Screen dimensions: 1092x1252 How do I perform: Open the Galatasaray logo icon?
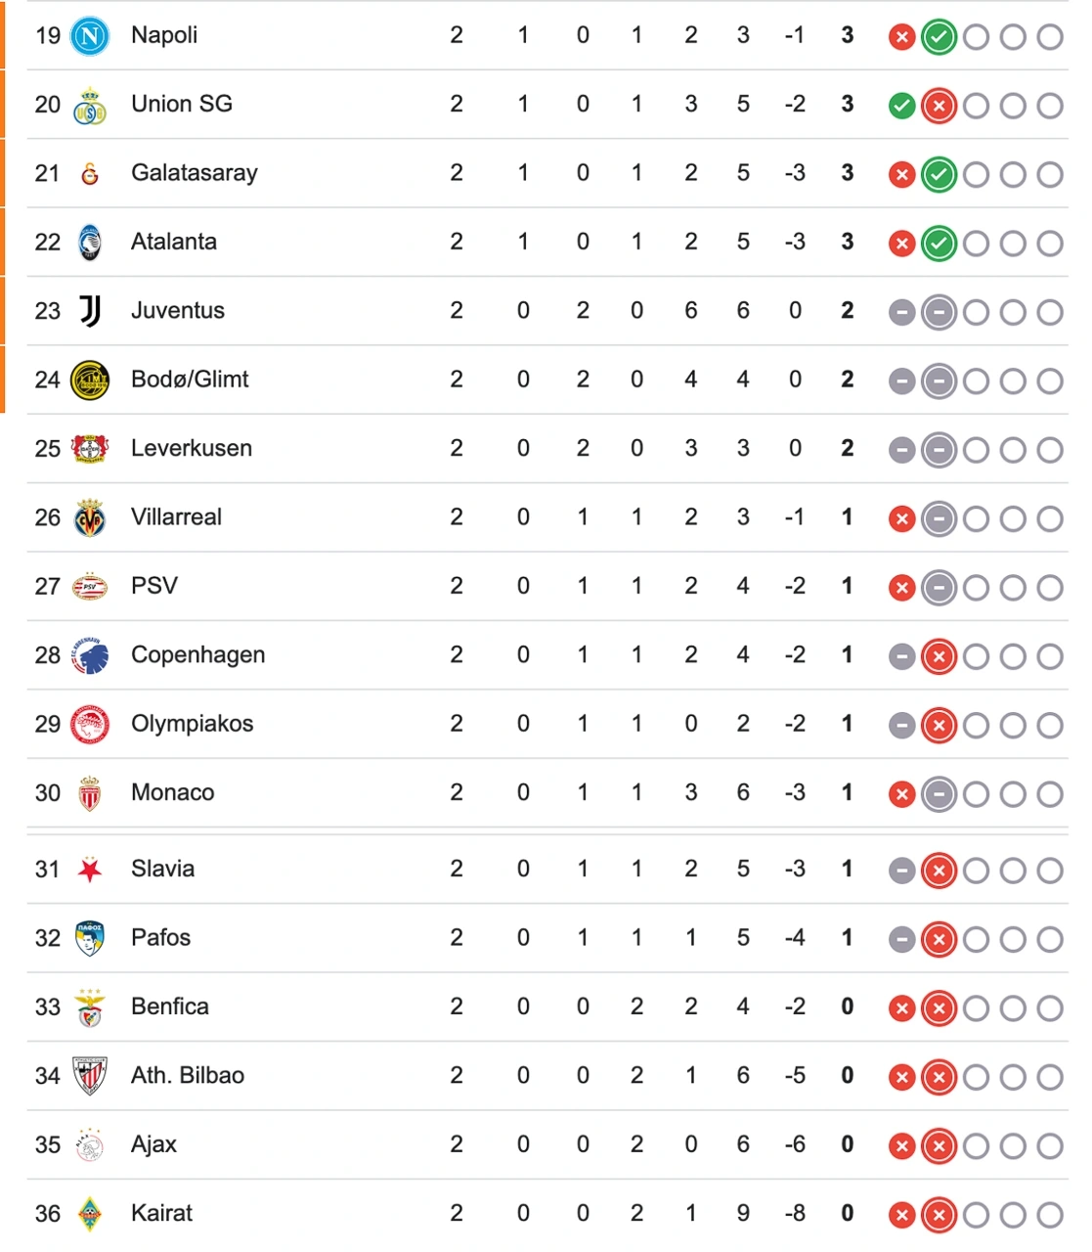pyautogui.click(x=90, y=174)
